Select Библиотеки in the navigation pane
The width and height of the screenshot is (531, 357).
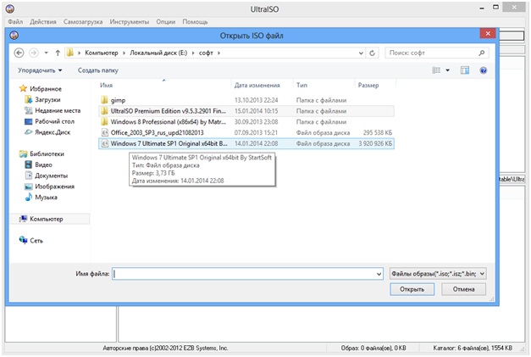pyautogui.click(x=41, y=154)
